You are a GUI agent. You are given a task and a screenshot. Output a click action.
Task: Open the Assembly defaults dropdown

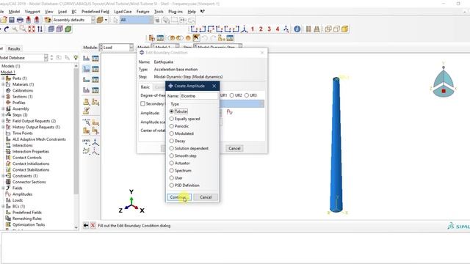(73, 20)
